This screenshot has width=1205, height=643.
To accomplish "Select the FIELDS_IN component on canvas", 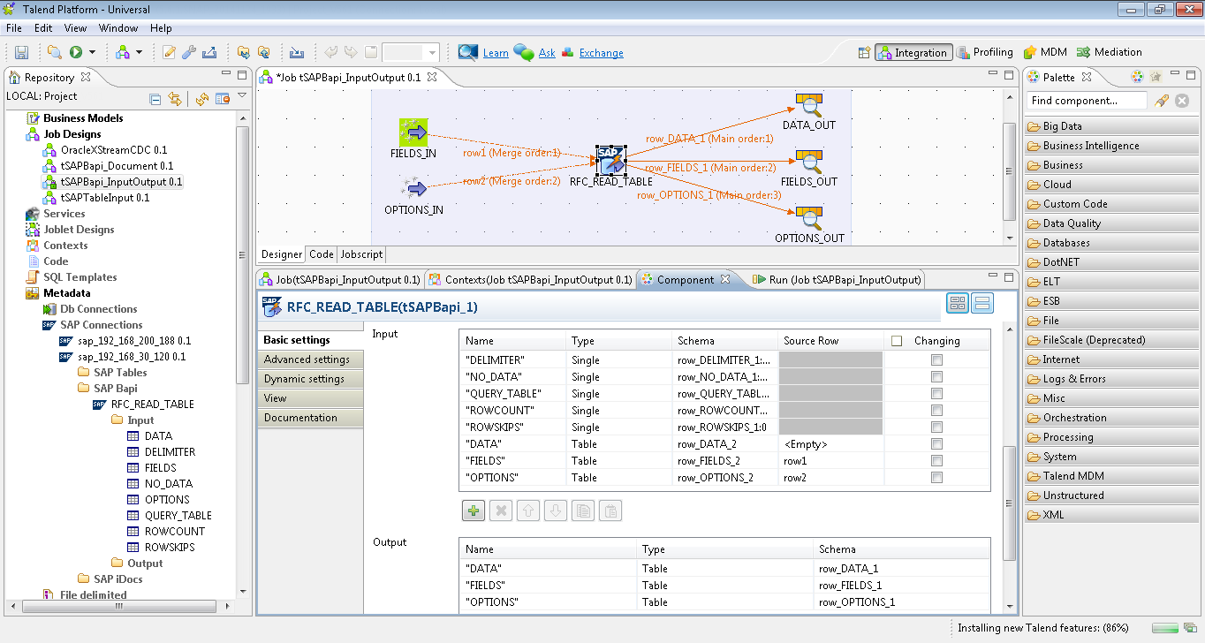I will pos(413,132).
